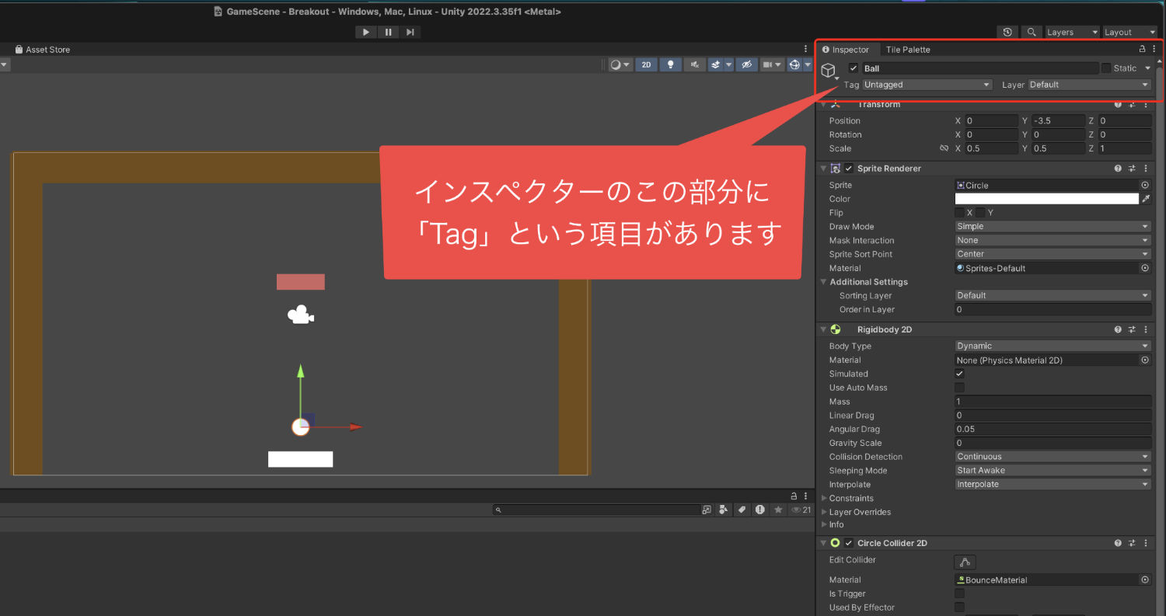This screenshot has width=1166, height=616.
Task: Enable the Static checkbox
Action: [x=1106, y=68]
